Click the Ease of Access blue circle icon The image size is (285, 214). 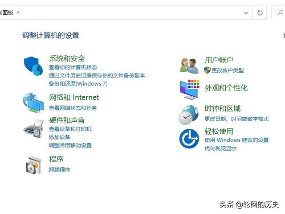189,139
